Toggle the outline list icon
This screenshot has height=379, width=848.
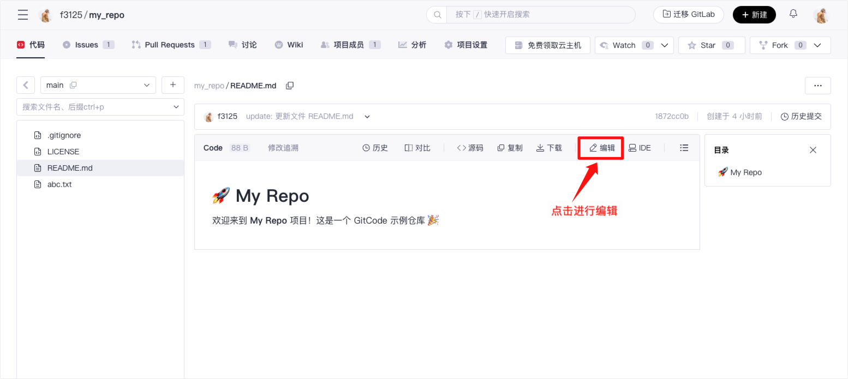click(x=684, y=148)
